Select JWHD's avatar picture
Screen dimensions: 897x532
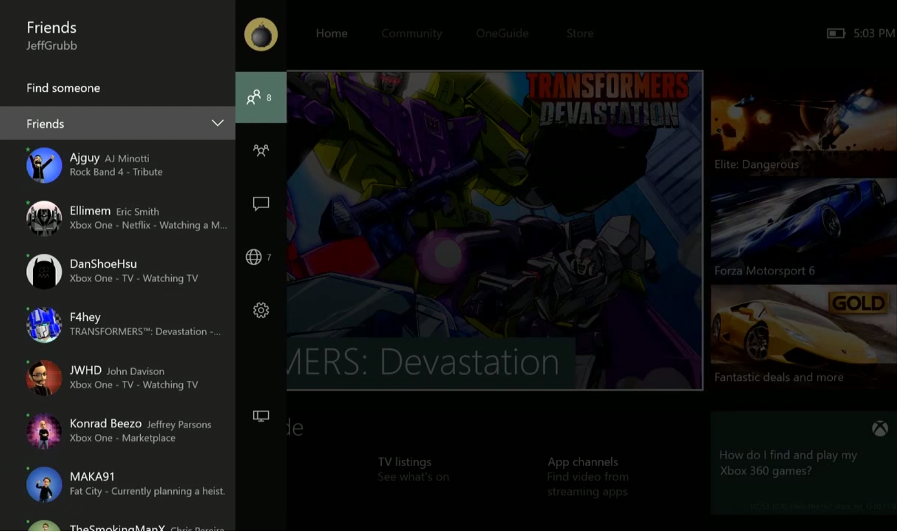(x=44, y=378)
